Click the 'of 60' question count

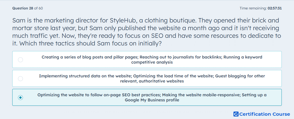[x=38, y=8]
